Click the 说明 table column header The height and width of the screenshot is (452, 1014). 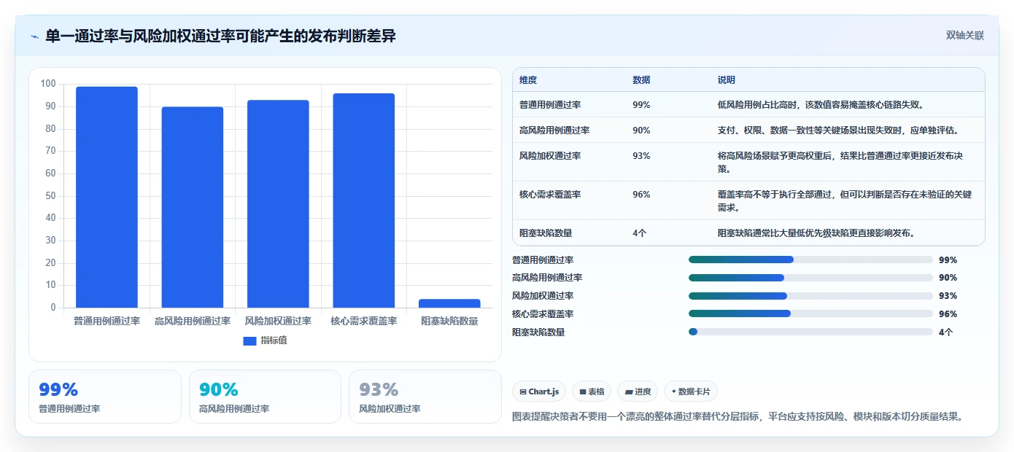coord(727,80)
